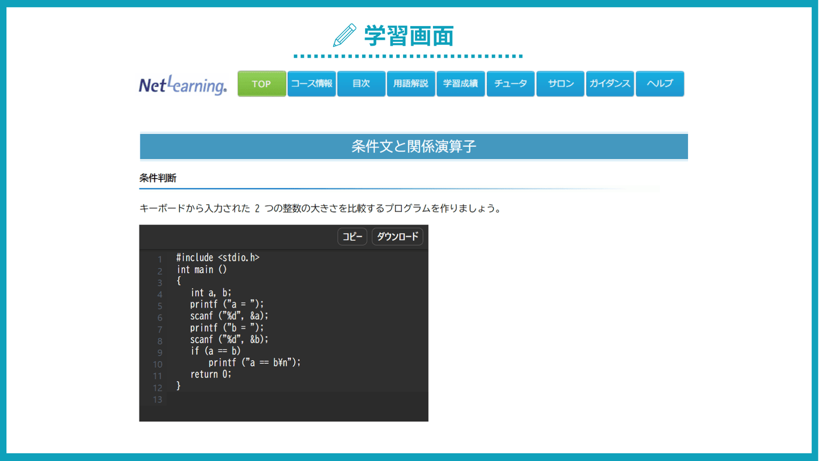Place cursor on the if (a == b) line
Viewport: 819px width, 461px height.
pyautogui.click(x=215, y=351)
